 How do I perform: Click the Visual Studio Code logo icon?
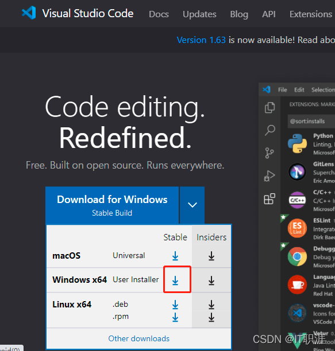pyautogui.click(x=29, y=13)
